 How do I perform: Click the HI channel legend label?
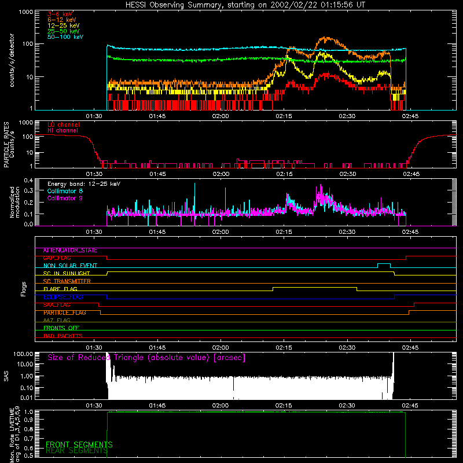pos(63,131)
